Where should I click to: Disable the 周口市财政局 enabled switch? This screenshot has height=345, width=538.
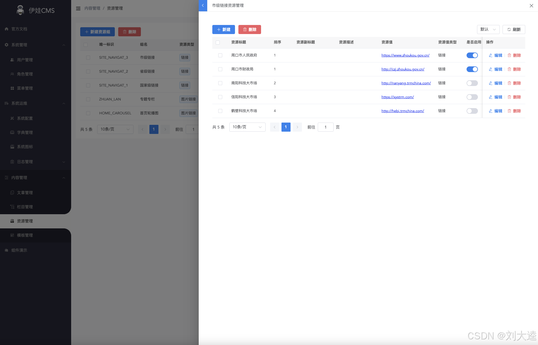point(472,69)
